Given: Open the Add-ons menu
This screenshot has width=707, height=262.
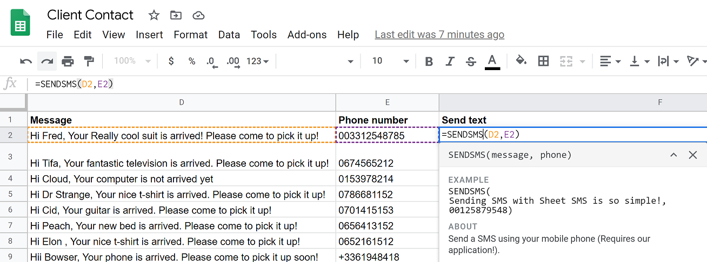Looking at the screenshot, I should tap(307, 35).
